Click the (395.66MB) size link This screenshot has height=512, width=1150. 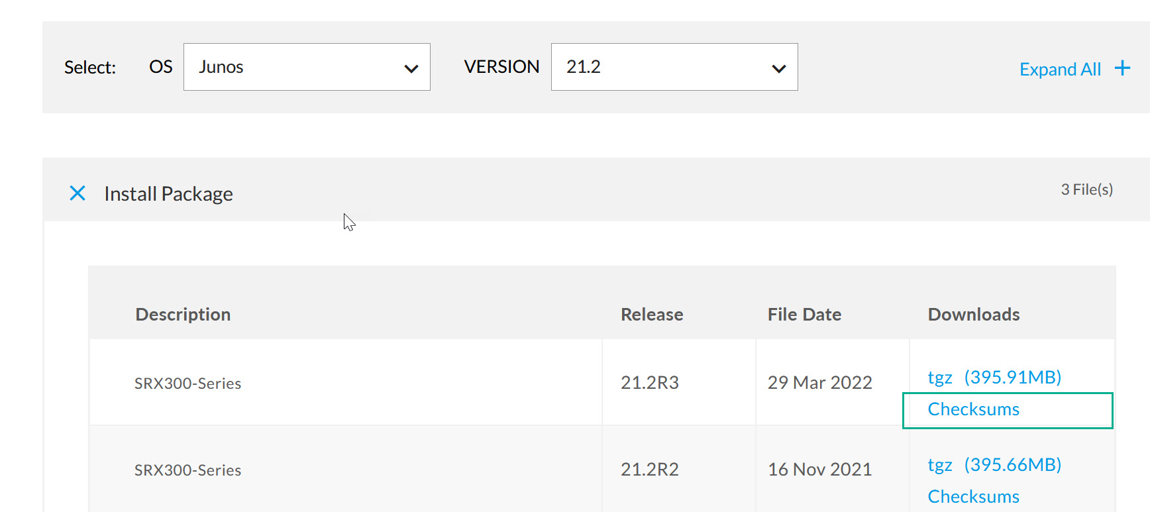coord(1012,464)
